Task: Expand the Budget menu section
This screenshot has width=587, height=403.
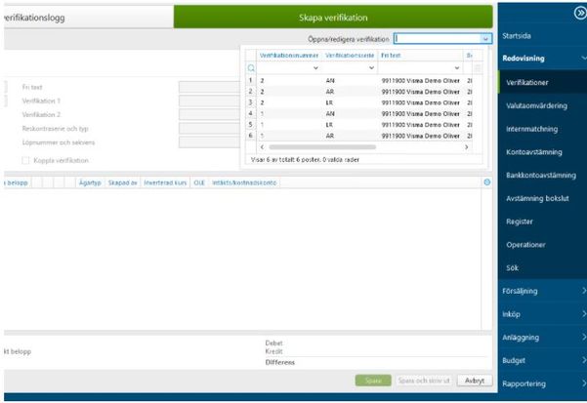Action: coord(583,360)
